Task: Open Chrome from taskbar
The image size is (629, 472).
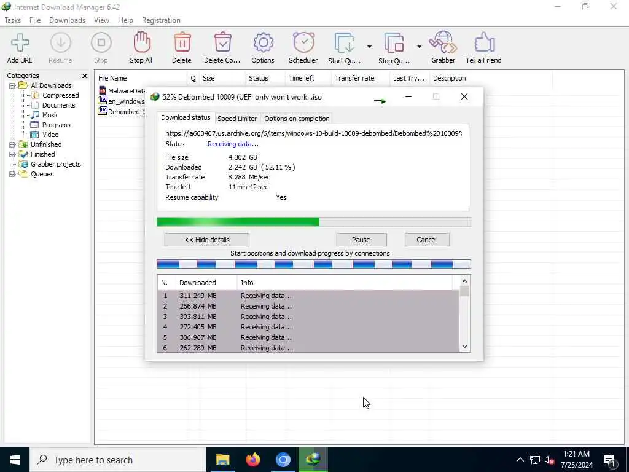Action: [283, 460]
